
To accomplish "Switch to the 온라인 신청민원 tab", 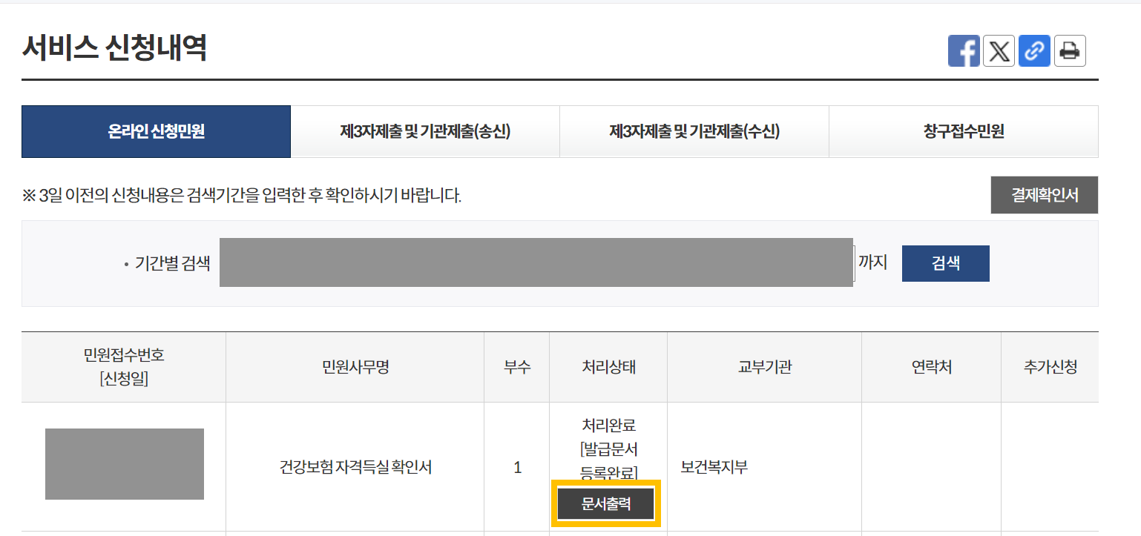I will (156, 131).
